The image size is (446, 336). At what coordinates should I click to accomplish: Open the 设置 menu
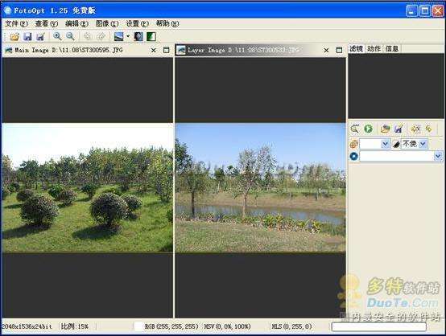click(x=137, y=23)
